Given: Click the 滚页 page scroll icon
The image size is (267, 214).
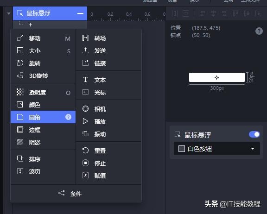Looking at the screenshot, I should pyautogui.click(x=20, y=171).
